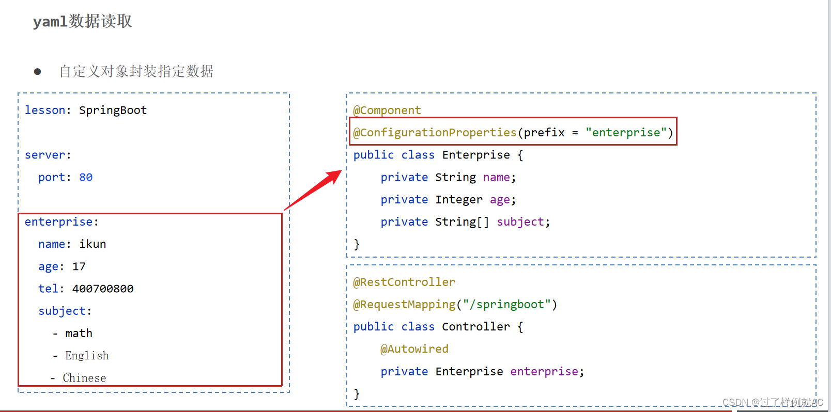Click "public class Enterprise {" line
Screen dimensions: 831x412
click(438, 155)
